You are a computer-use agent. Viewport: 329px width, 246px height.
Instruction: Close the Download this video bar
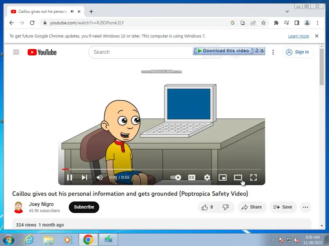point(262,50)
